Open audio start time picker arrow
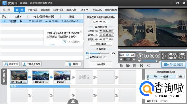 click(109, 21)
